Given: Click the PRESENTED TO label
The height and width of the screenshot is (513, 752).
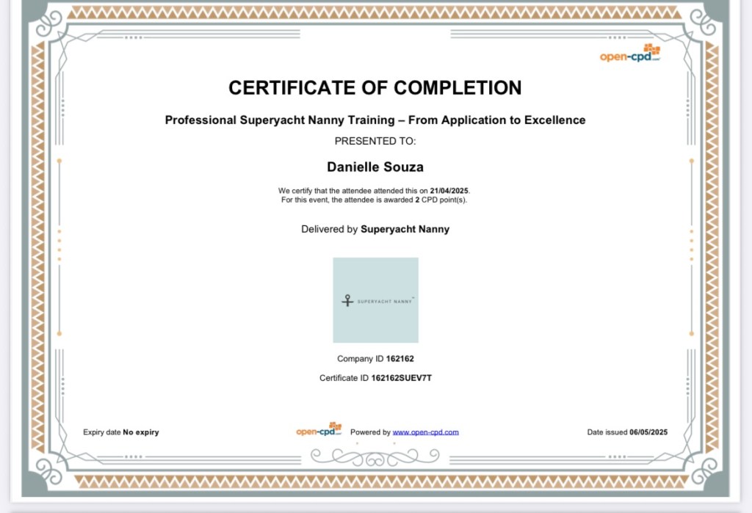Looking at the screenshot, I should click(x=375, y=141).
